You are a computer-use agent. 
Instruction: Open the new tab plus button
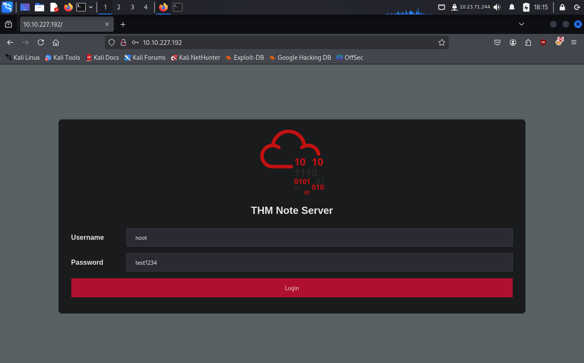(123, 25)
